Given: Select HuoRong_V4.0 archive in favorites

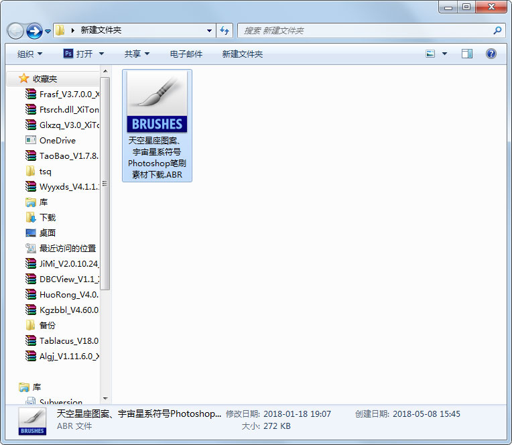Looking at the screenshot, I should click(x=62, y=294).
